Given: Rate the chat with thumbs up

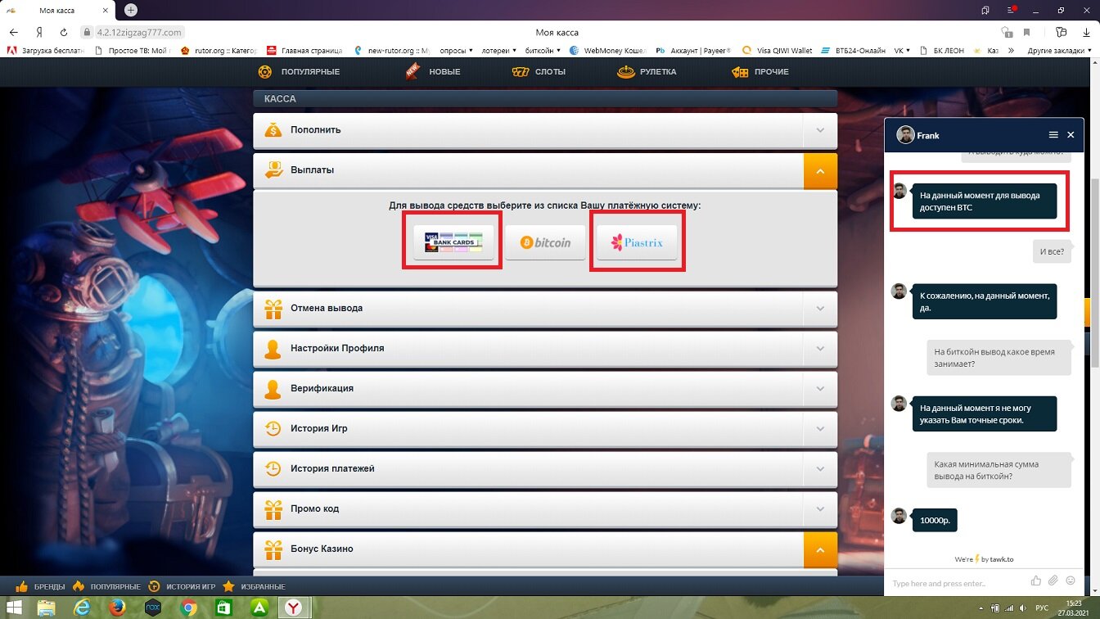Looking at the screenshot, I should click(1036, 581).
